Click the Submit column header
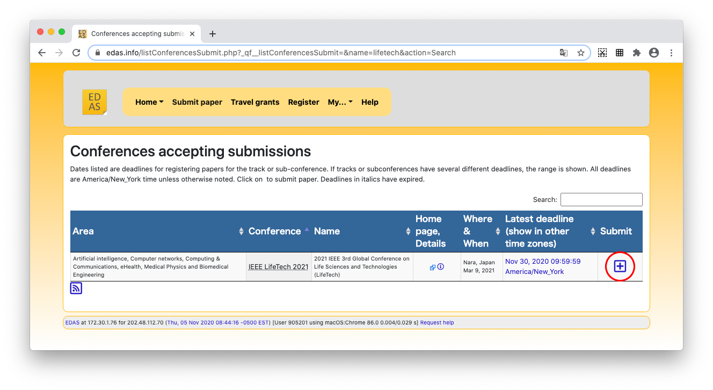The width and height of the screenshot is (713, 390). pyautogui.click(x=620, y=231)
